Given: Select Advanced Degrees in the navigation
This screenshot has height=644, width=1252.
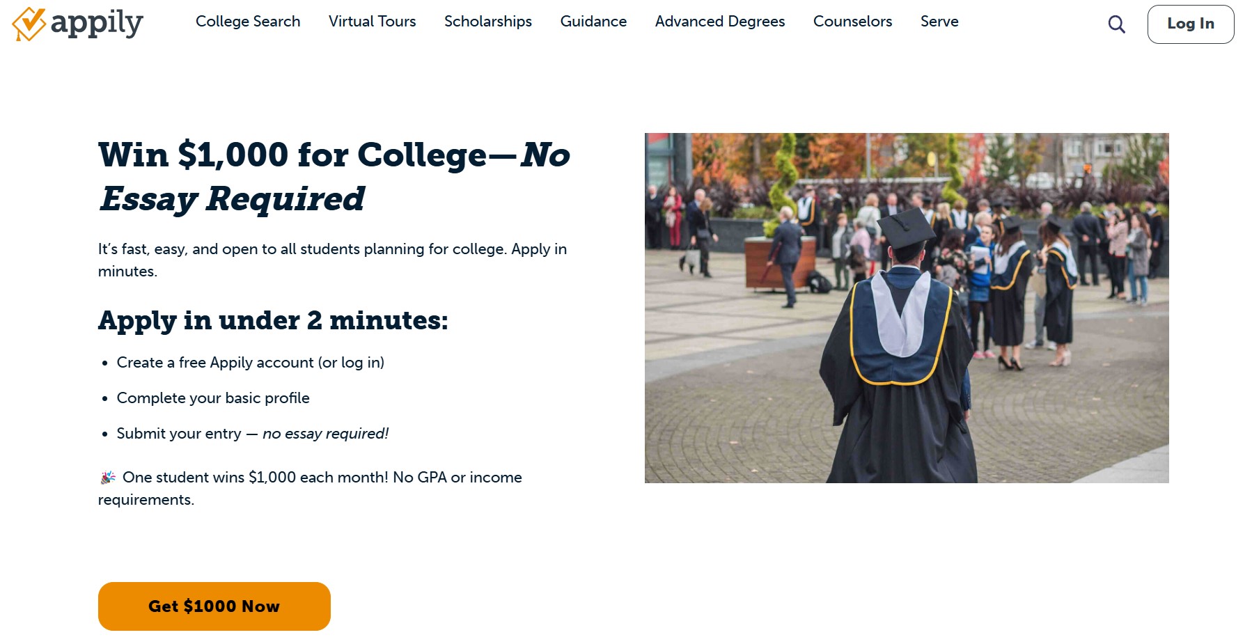Looking at the screenshot, I should click(x=719, y=22).
